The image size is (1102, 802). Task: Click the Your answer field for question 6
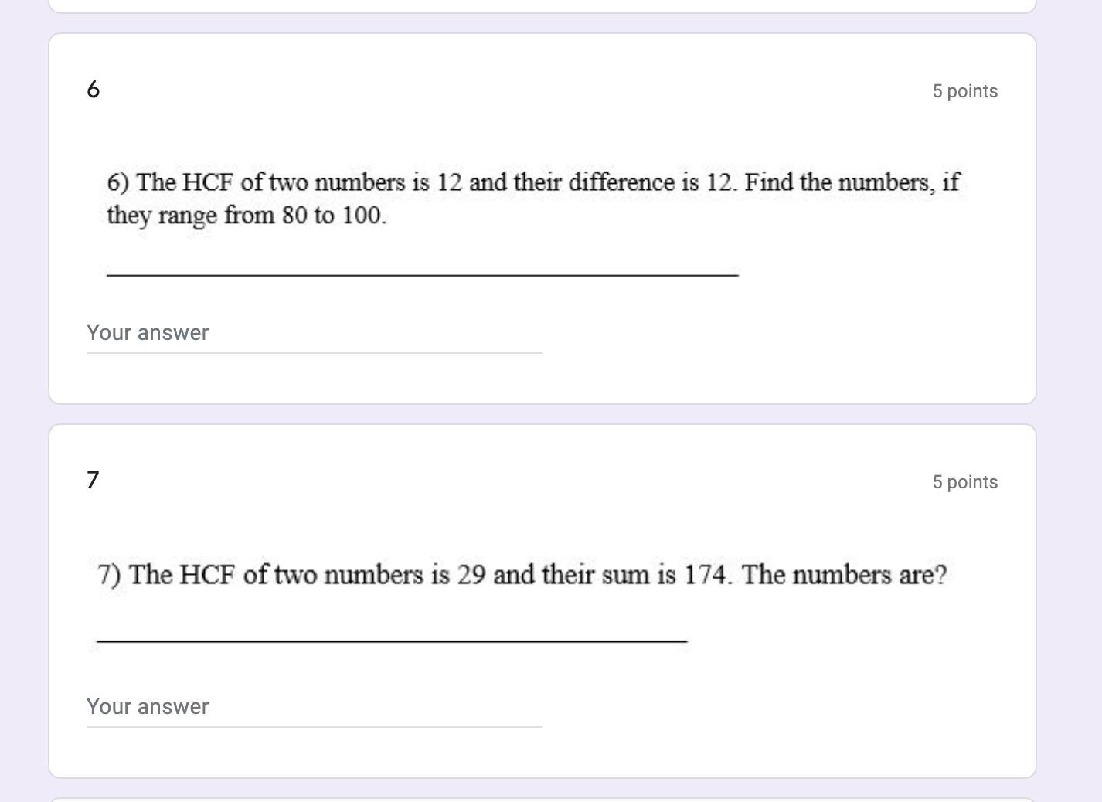[314, 333]
